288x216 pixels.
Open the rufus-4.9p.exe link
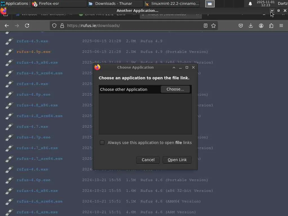click(x=33, y=52)
